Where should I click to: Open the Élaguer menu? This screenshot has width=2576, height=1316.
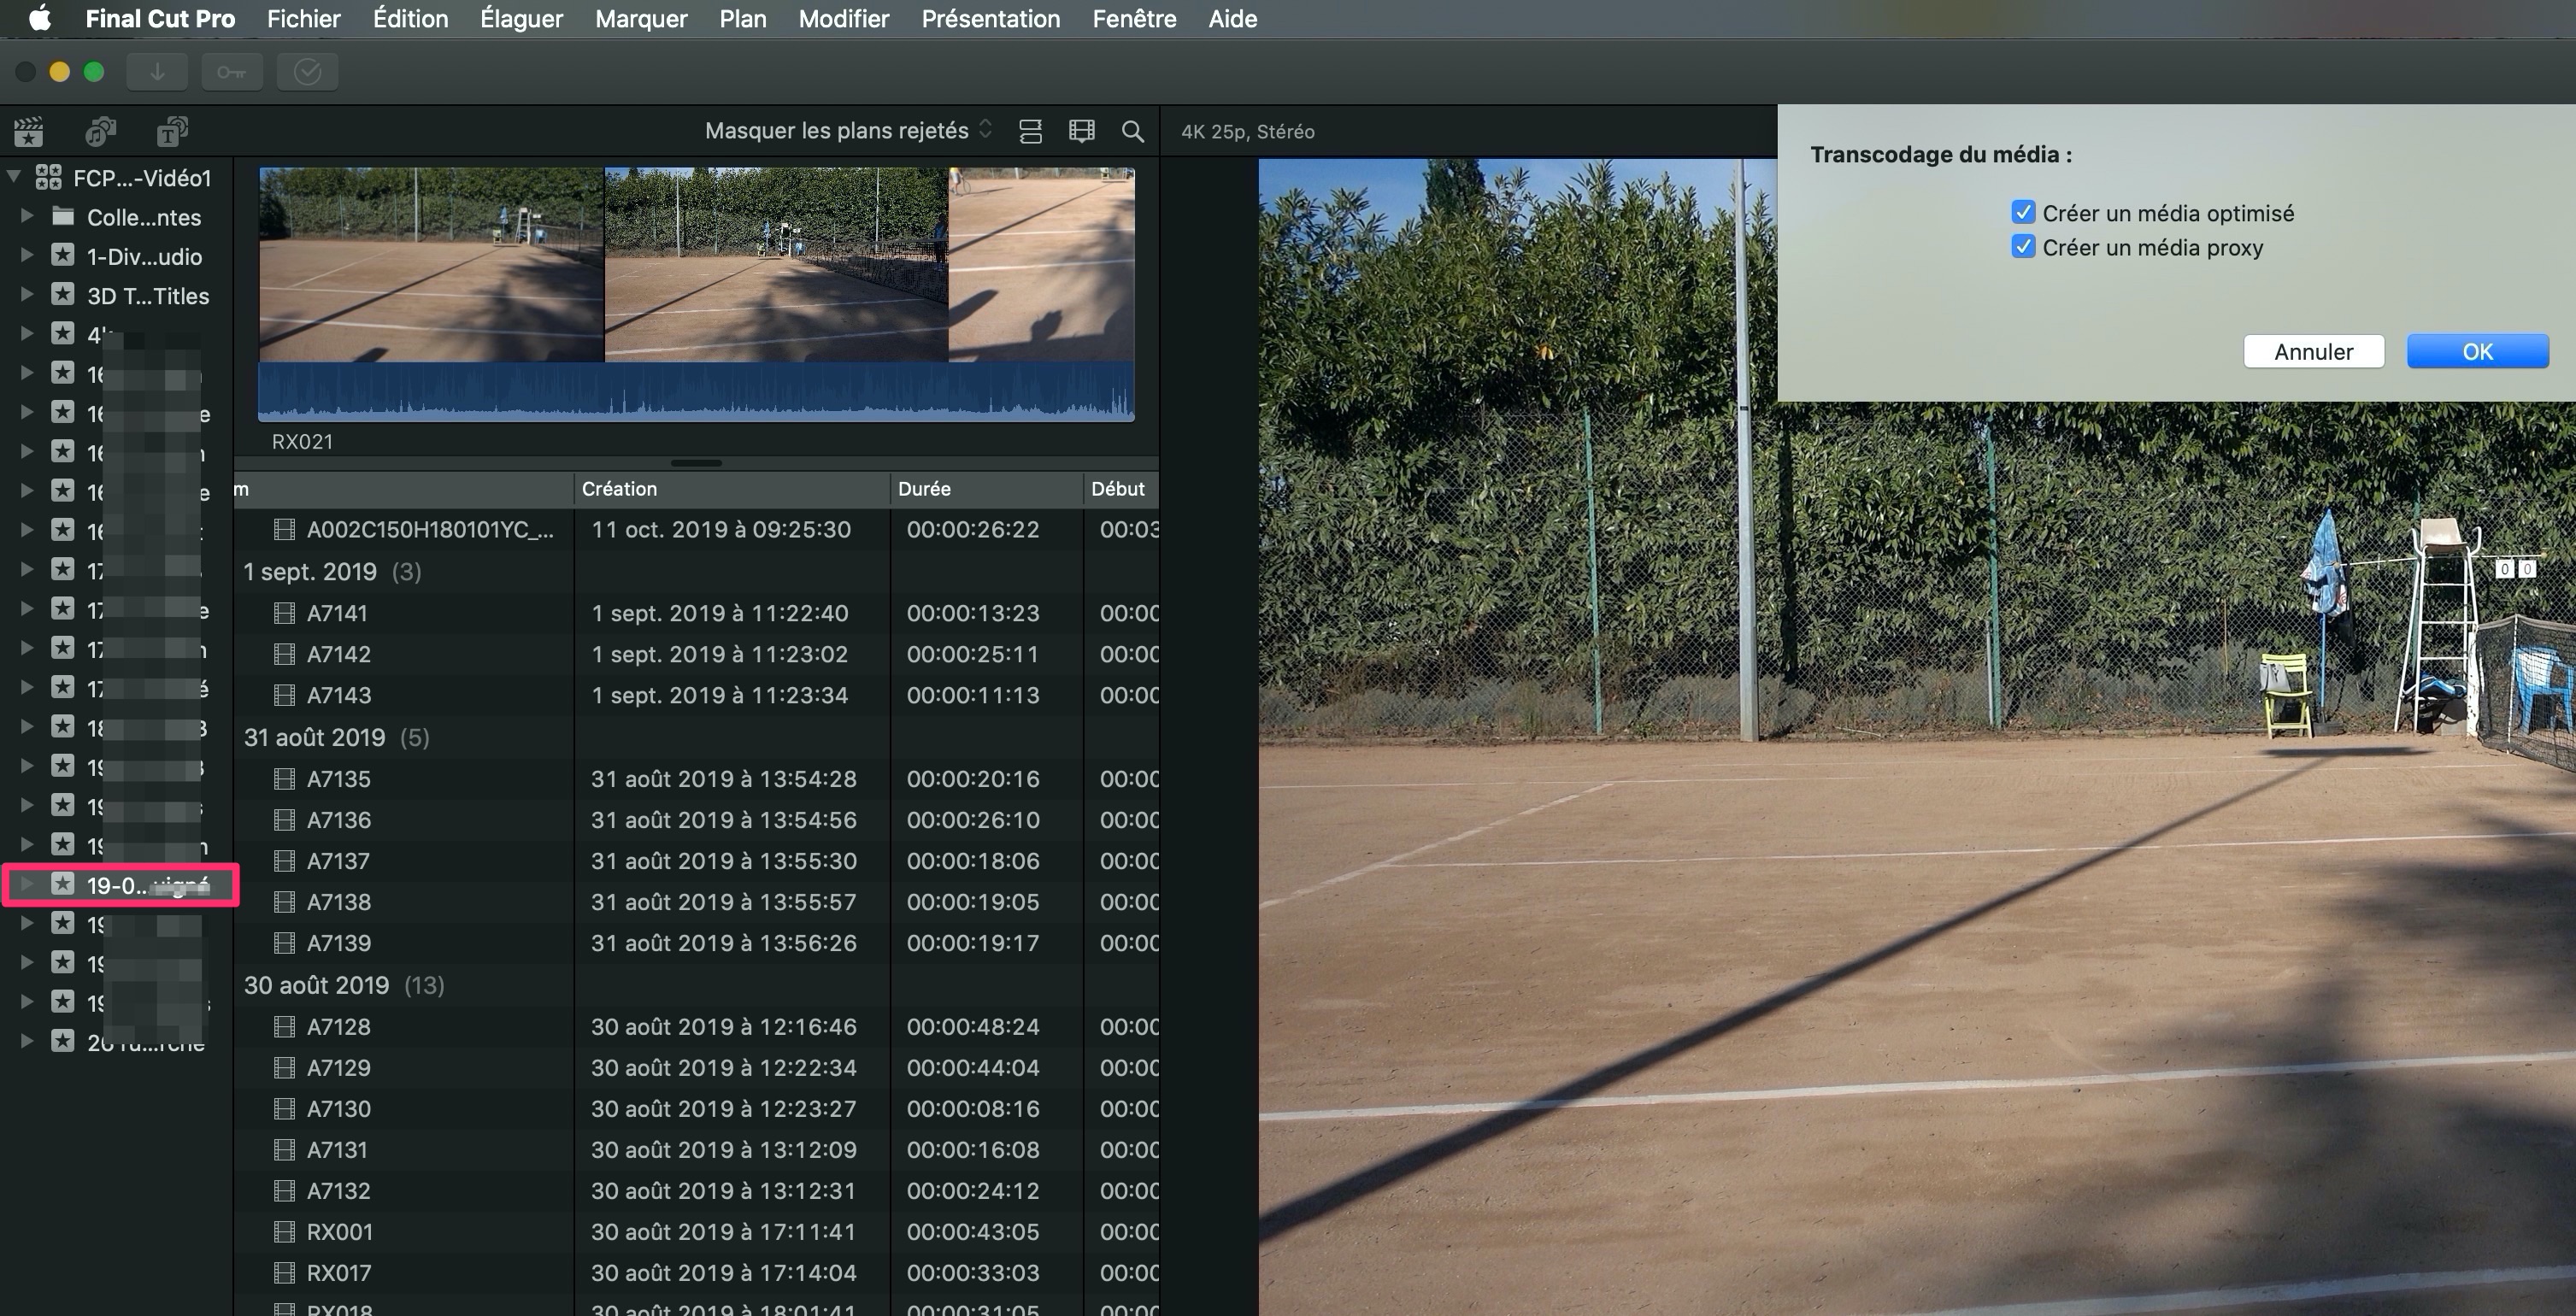(x=521, y=19)
